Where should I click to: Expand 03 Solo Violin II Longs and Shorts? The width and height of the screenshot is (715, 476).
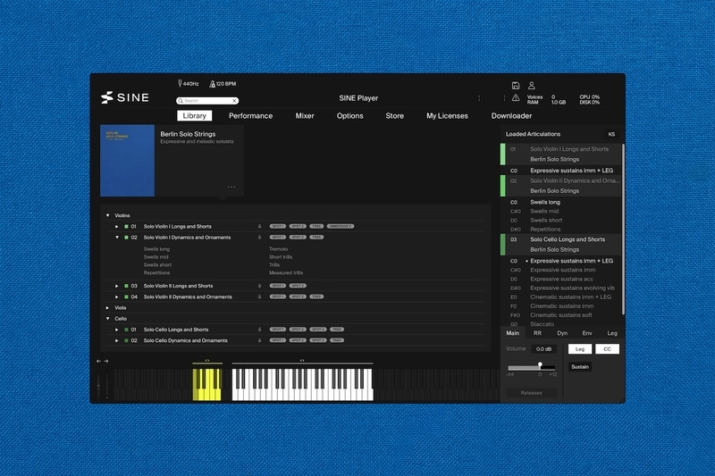click(117, 286)
